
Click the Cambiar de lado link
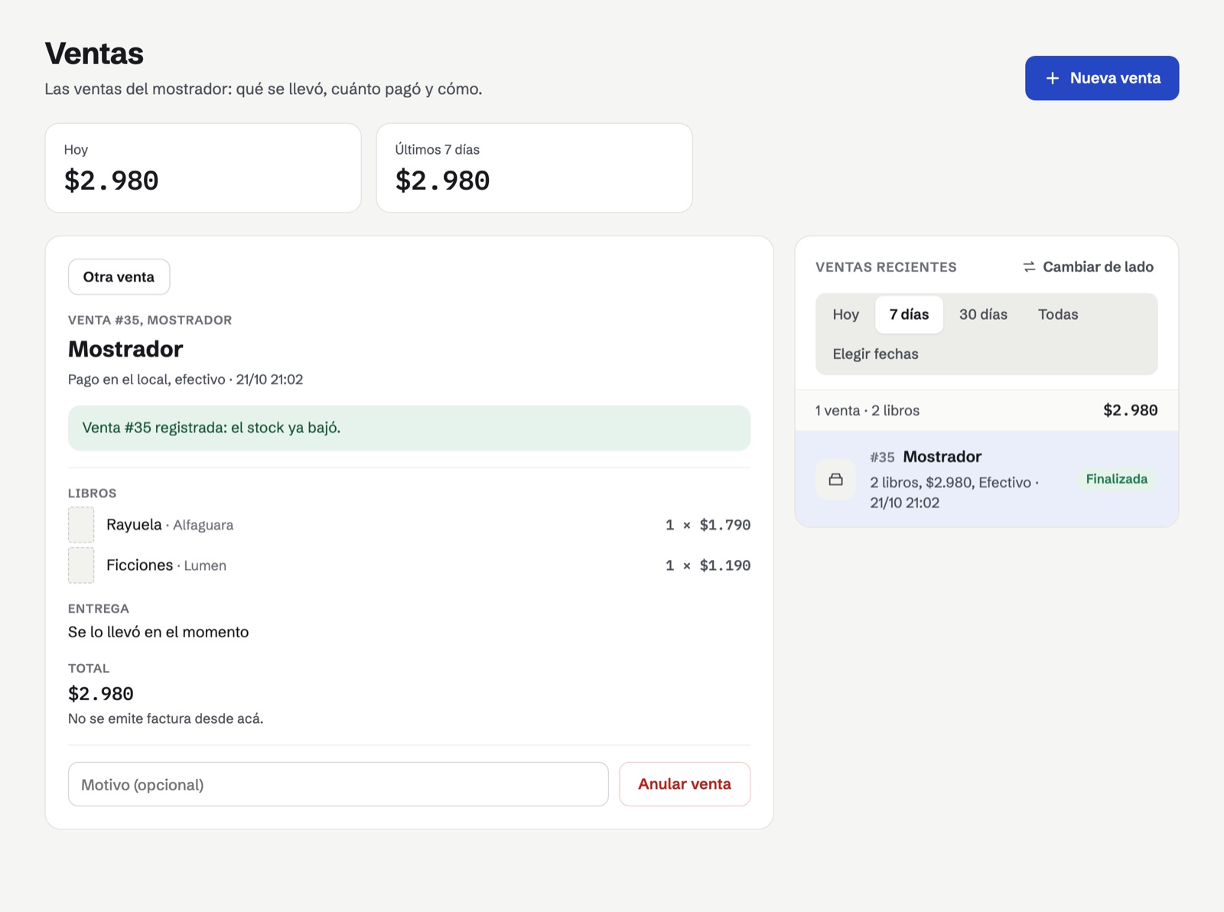point(1089,267)
